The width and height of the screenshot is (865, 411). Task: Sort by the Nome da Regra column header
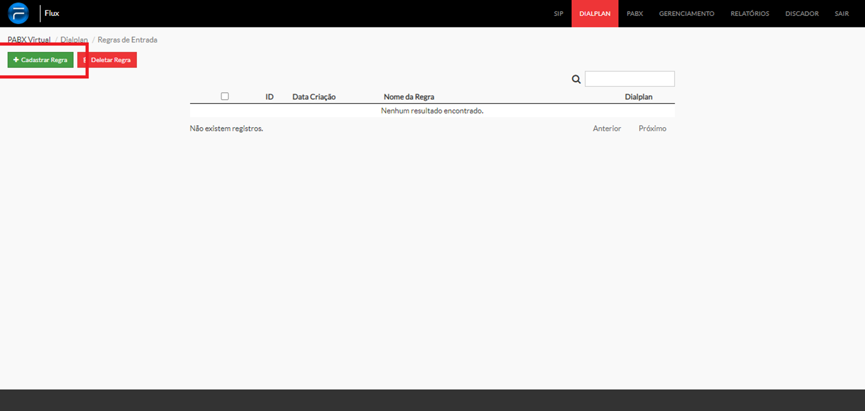[409, 97]
